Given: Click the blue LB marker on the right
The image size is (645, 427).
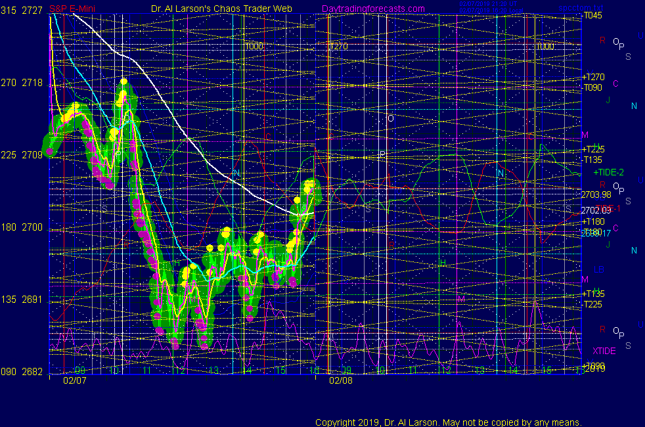Looking at the screenshot, I should (599, 270).
